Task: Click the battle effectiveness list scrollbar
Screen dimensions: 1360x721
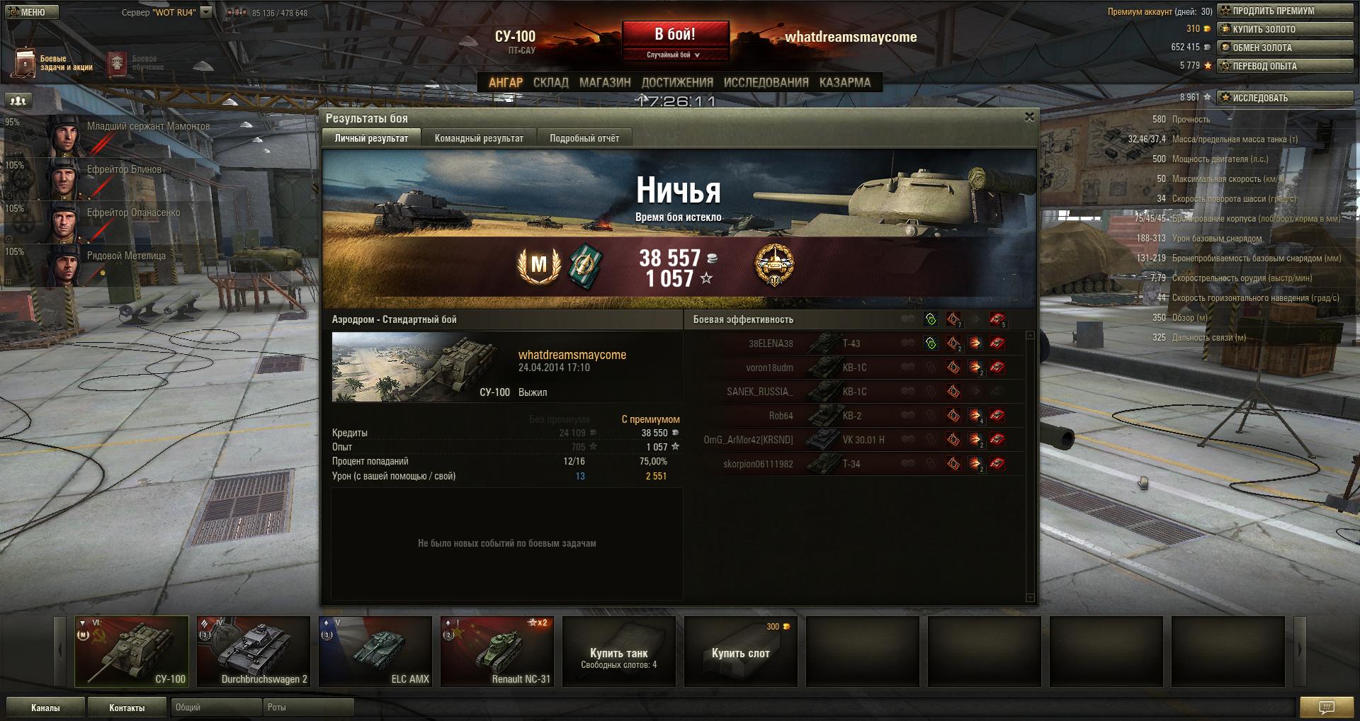Action: pyautogui.click(x=1031, y=466)
